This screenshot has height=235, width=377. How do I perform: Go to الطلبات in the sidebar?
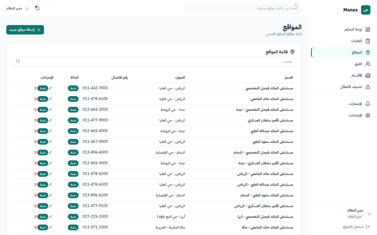[x=342, y=41]
